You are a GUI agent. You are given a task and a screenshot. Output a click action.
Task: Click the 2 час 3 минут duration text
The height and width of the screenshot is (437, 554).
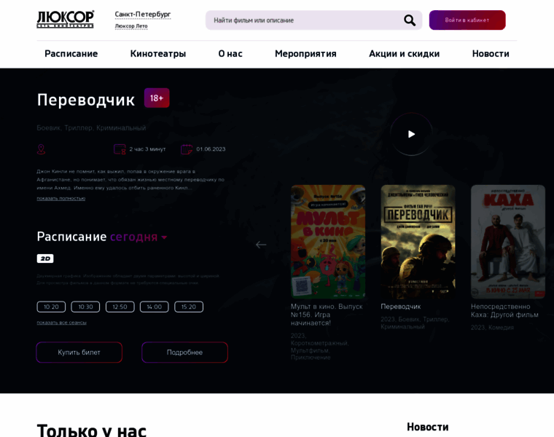coord(147,149)
